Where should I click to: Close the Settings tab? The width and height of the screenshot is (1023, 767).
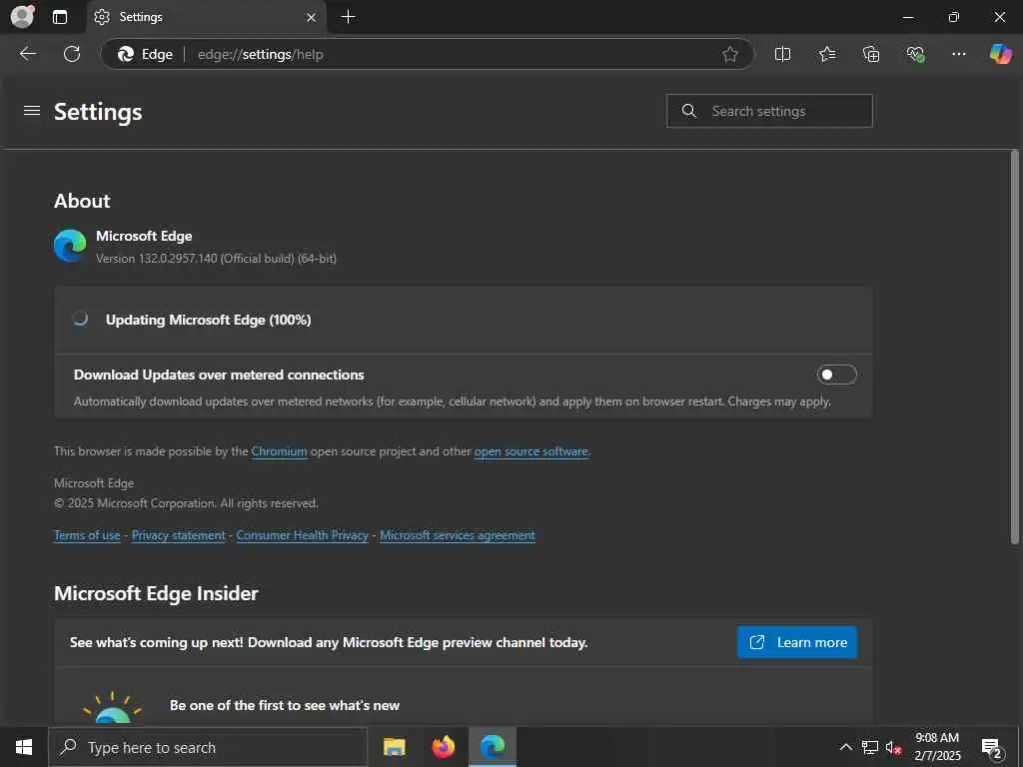click(x=312, y=18)
